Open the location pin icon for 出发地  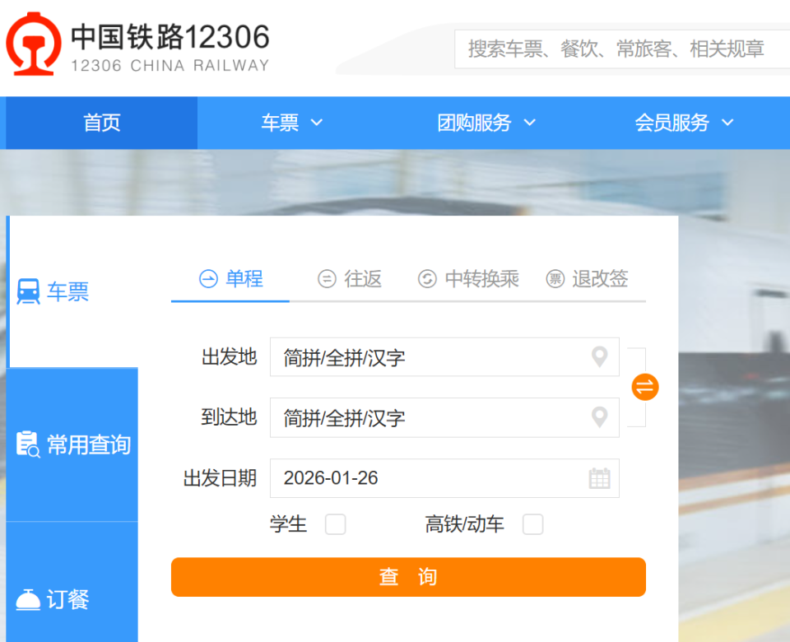600,356
